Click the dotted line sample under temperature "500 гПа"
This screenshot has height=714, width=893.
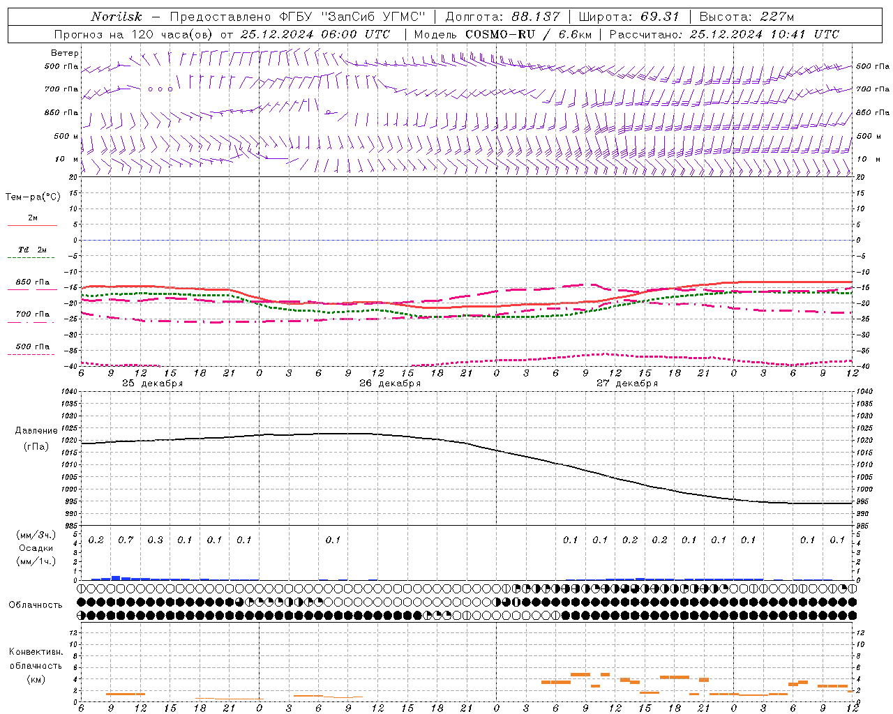(x=31, y=354)
